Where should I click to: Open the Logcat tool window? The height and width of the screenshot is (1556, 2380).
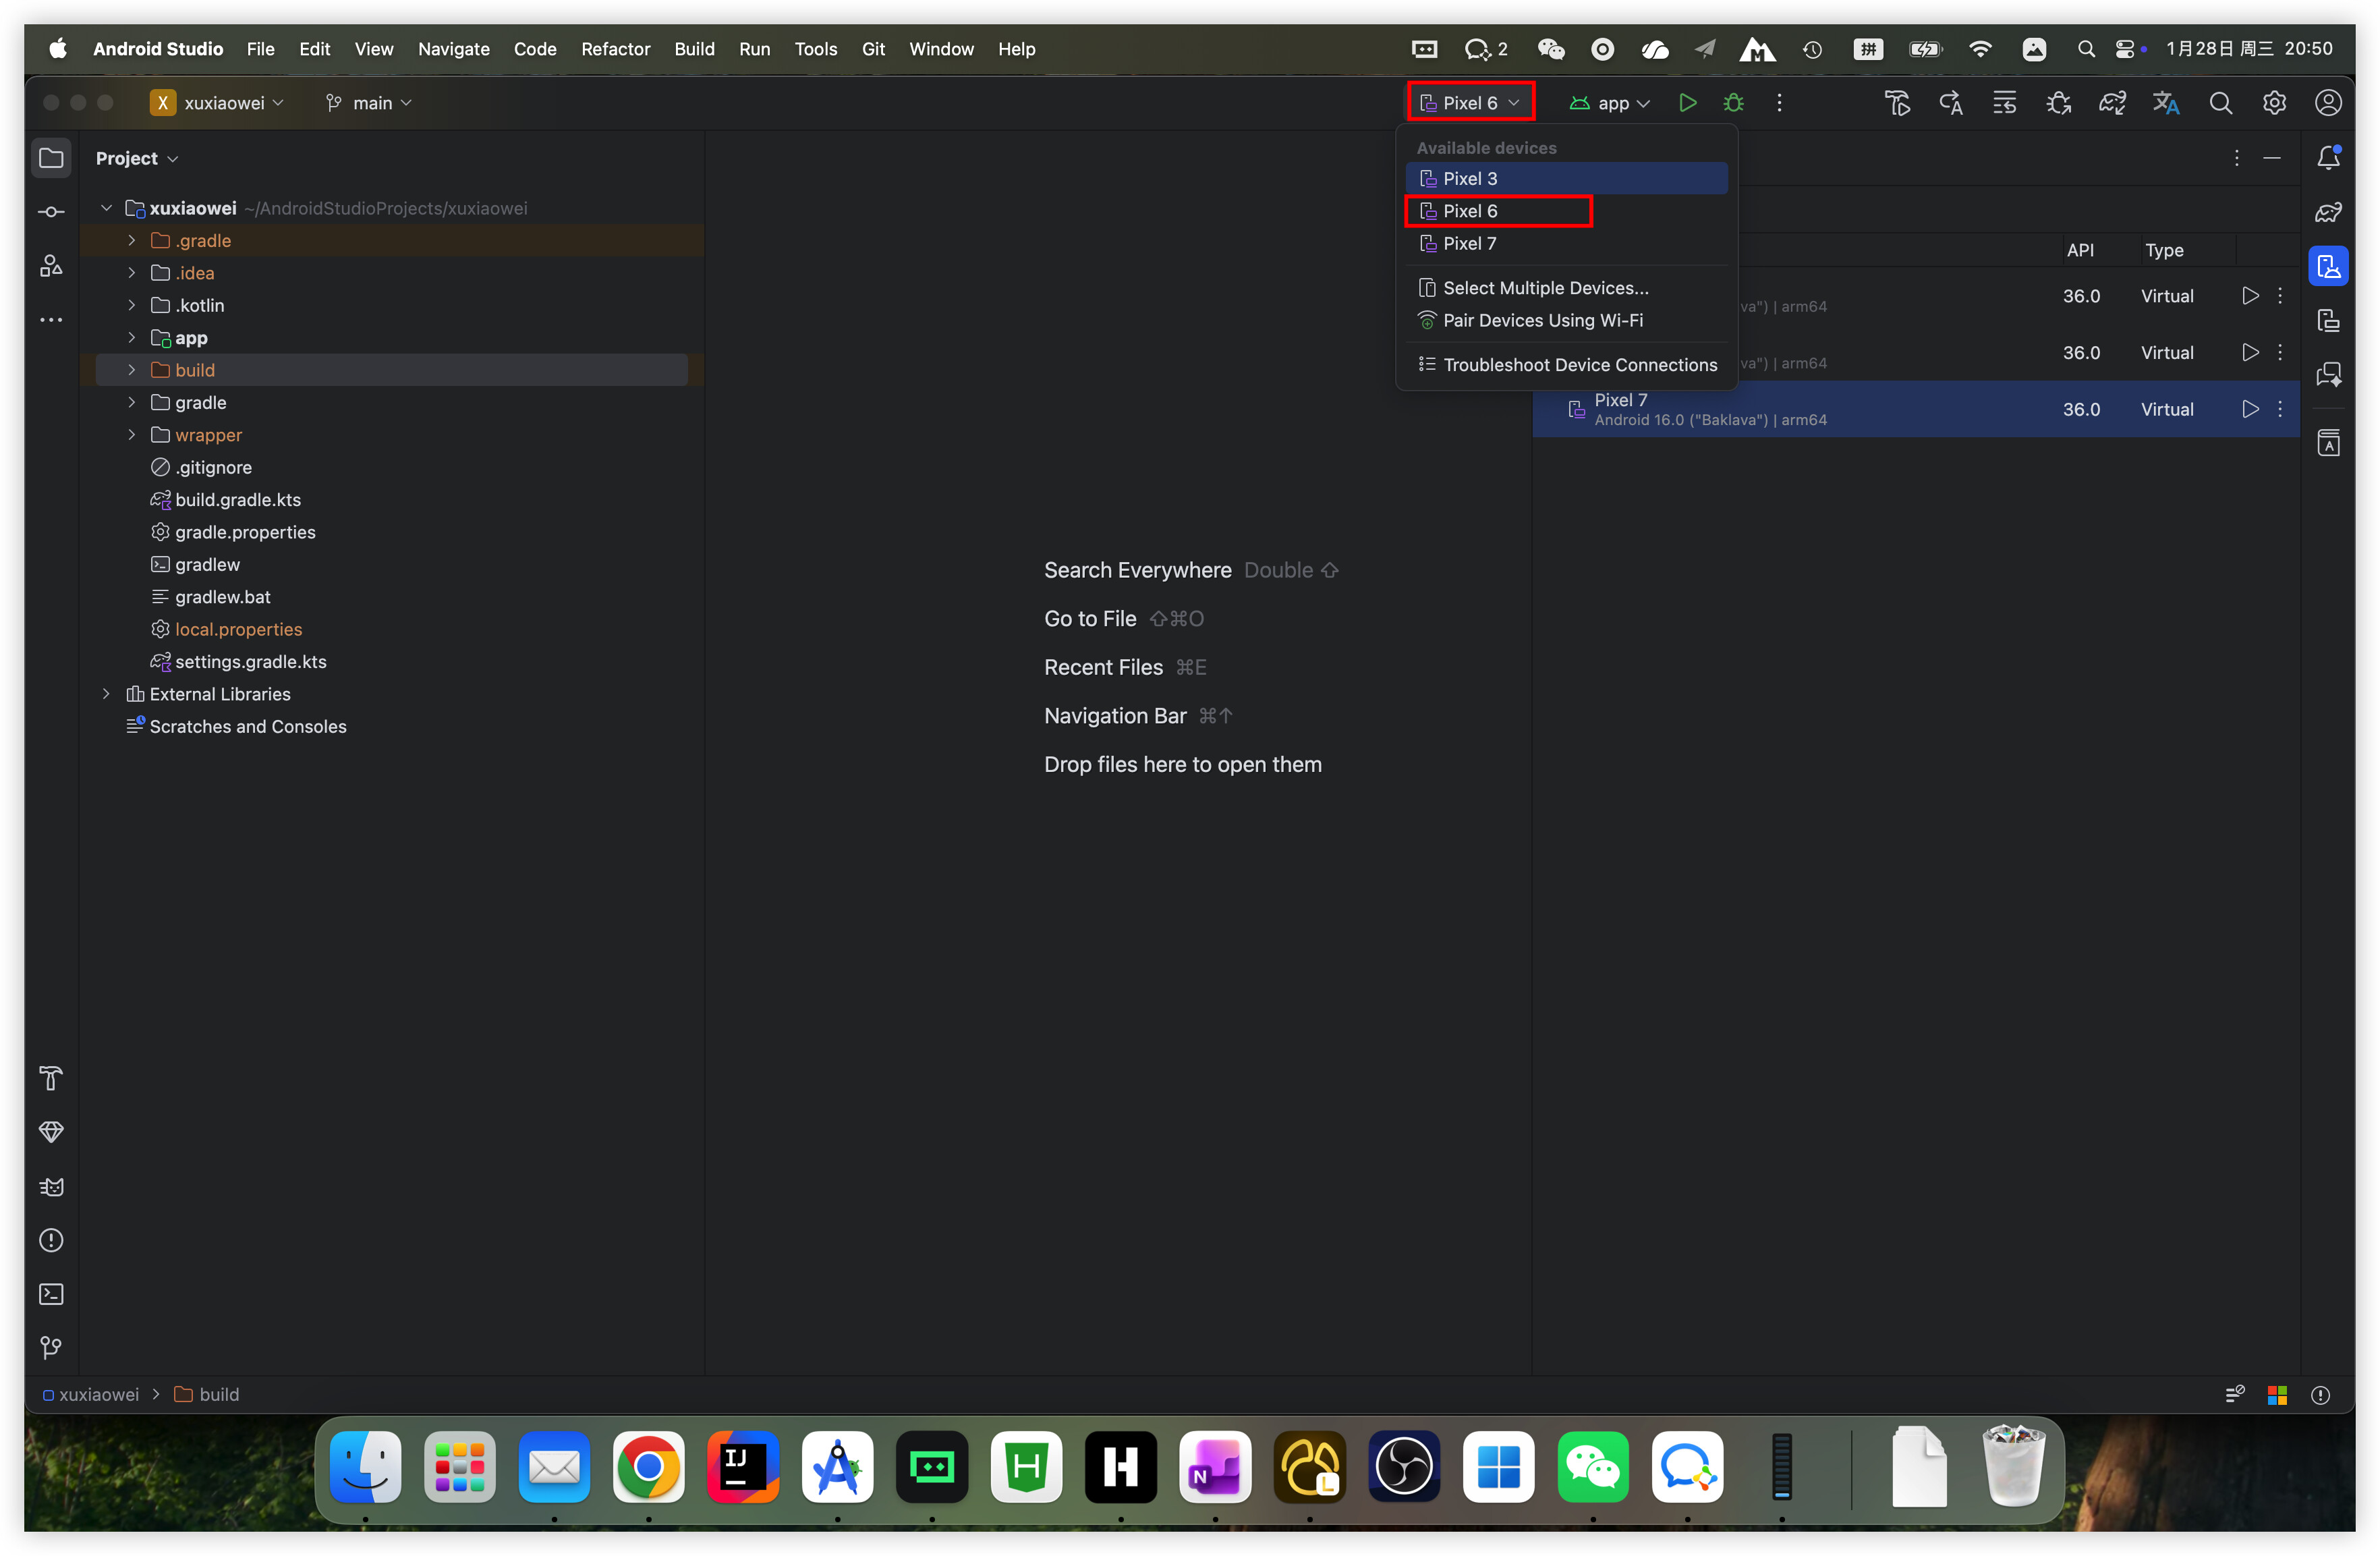pos(51,1187)
